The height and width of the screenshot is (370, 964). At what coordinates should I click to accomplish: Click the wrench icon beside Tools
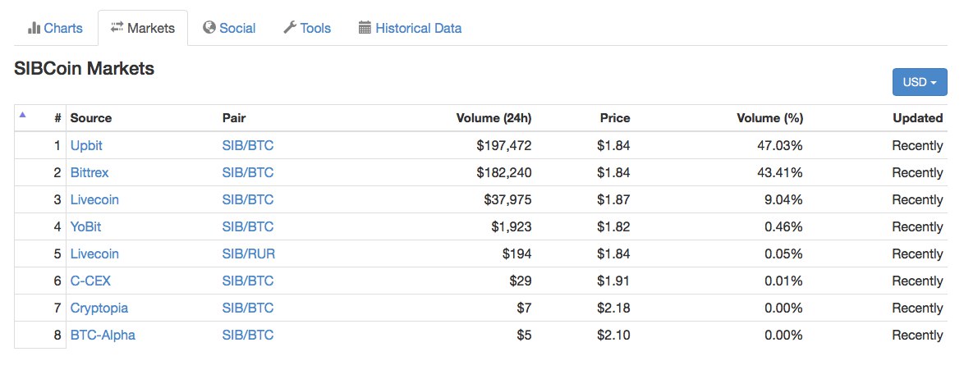(x=290, y=28)
